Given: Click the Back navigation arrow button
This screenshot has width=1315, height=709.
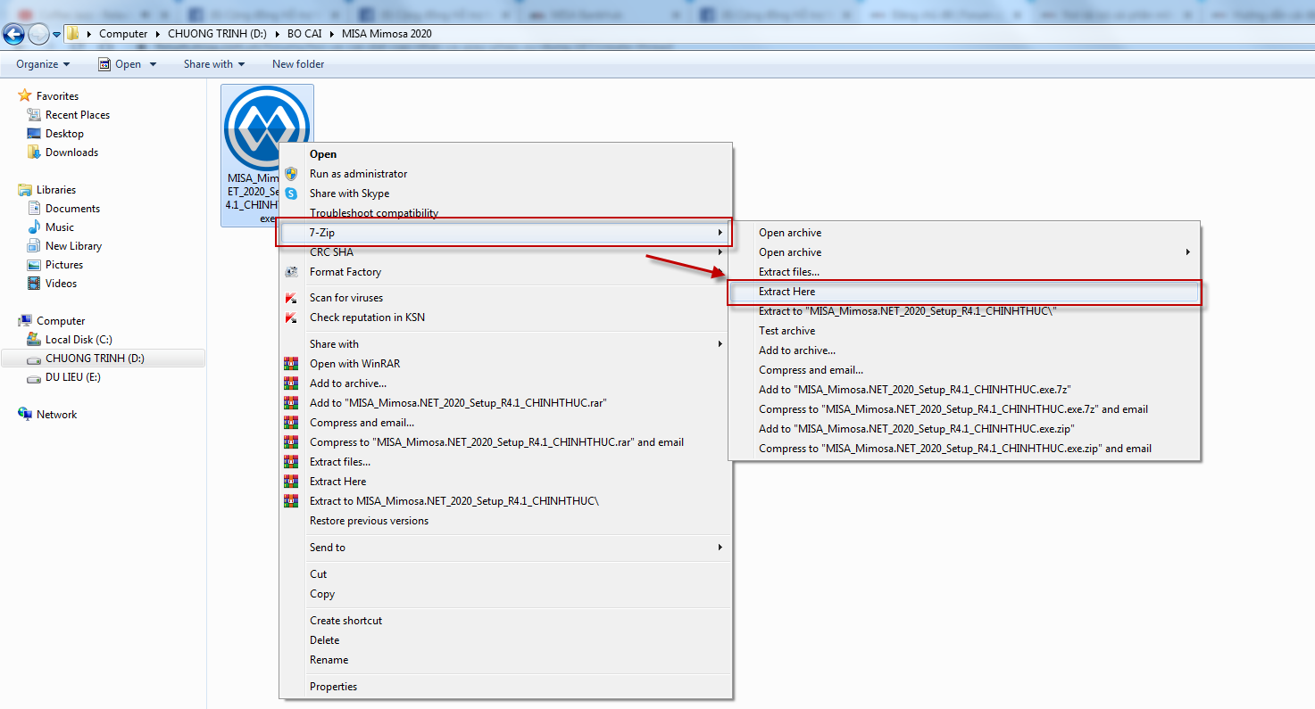Looking at the screenshot, I should (13, 34).
